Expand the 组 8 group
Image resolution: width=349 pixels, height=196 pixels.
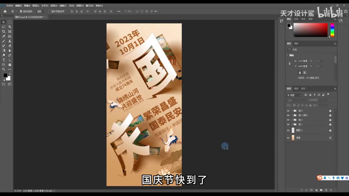[292, 111]
